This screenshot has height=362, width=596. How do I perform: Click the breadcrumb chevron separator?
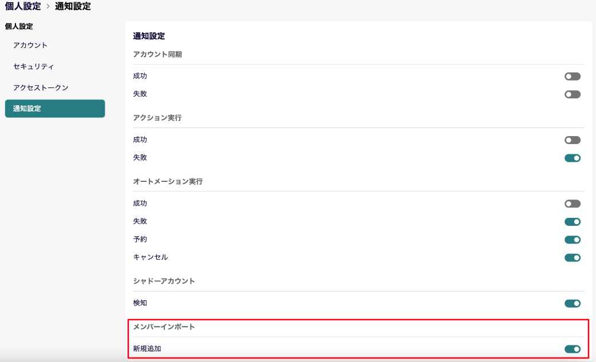click(48, 7)
